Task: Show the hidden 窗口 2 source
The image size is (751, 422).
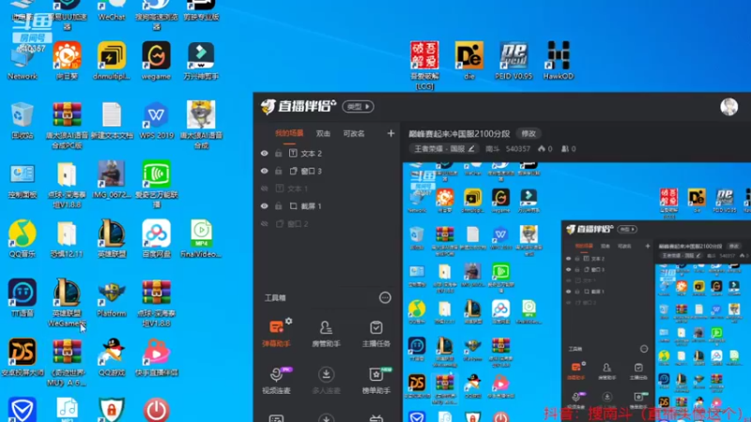Action: click(265, 223)
